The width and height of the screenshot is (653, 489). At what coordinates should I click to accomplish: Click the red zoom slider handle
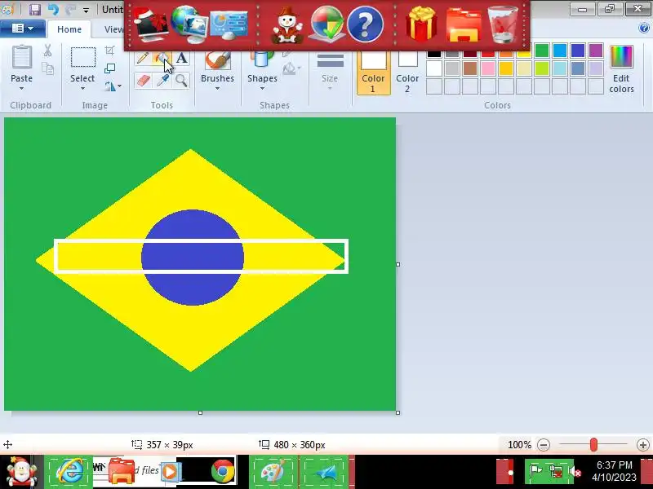click(x=593, y=445)
